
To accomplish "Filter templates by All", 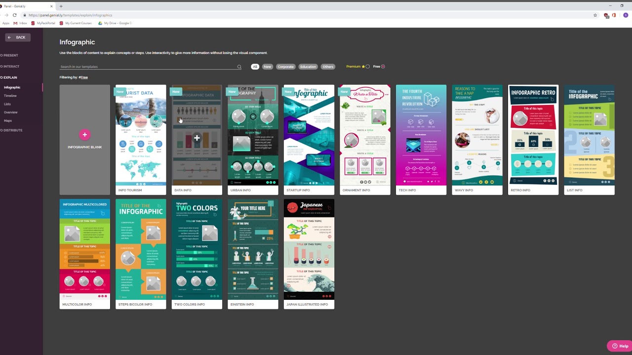I will point(255,67).
